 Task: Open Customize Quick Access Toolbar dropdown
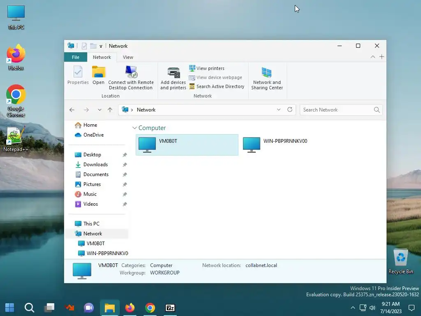[101, 46]
